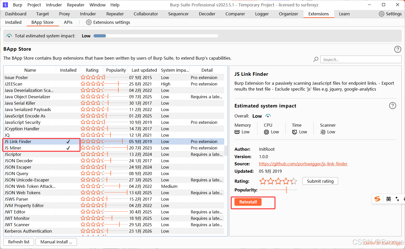
Task: Open the Window menu
Action: tap(97, 5)
